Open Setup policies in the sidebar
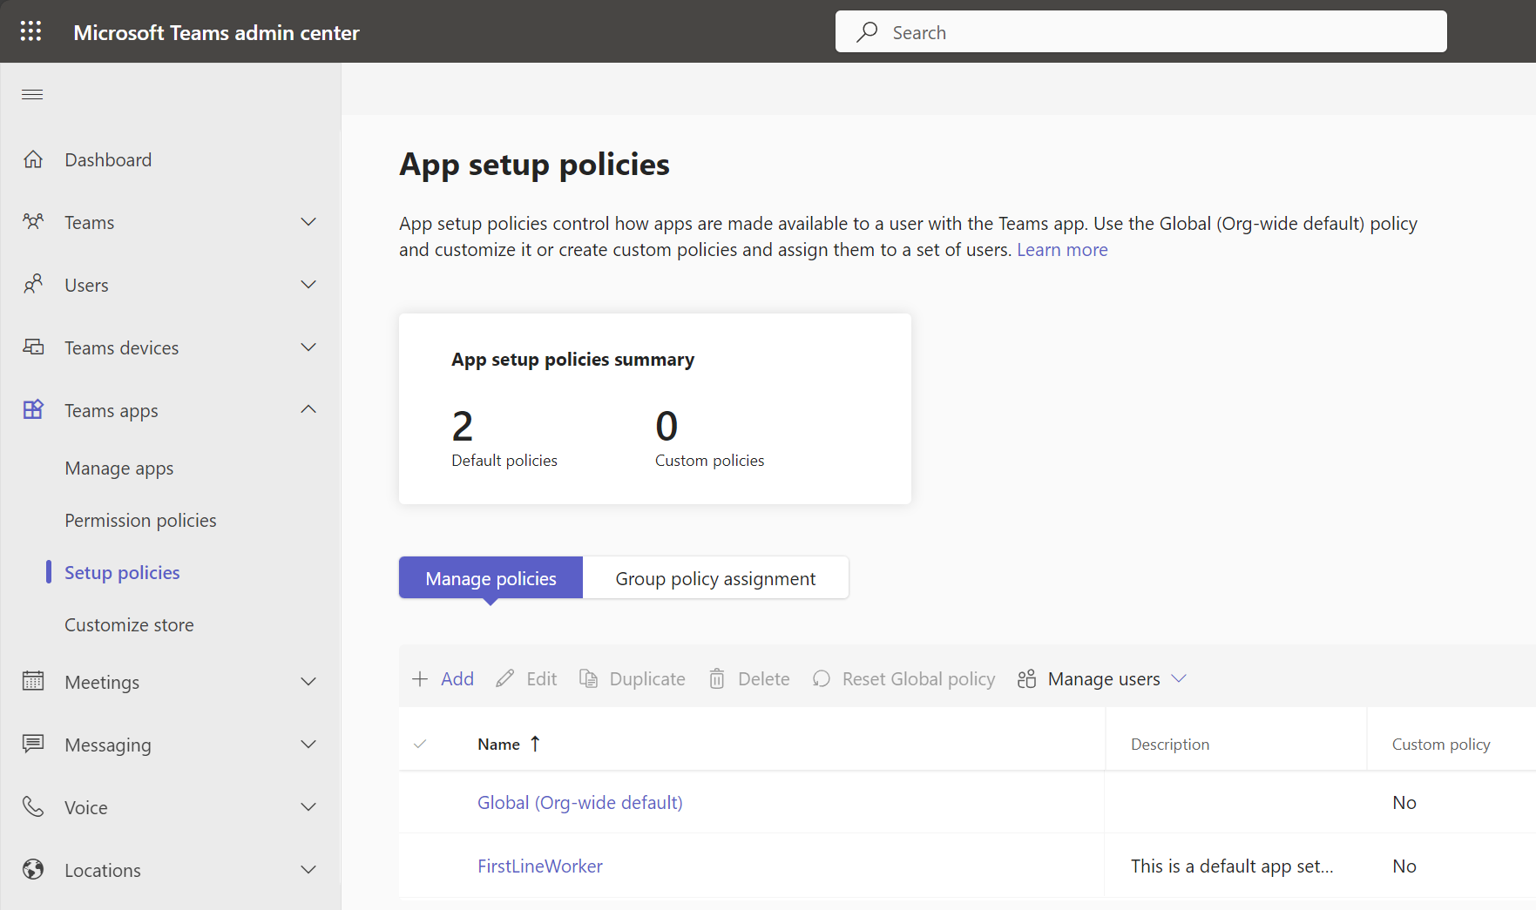Image resolution: width=1536 pixels, height=910 pixels. tap(121, 572)
